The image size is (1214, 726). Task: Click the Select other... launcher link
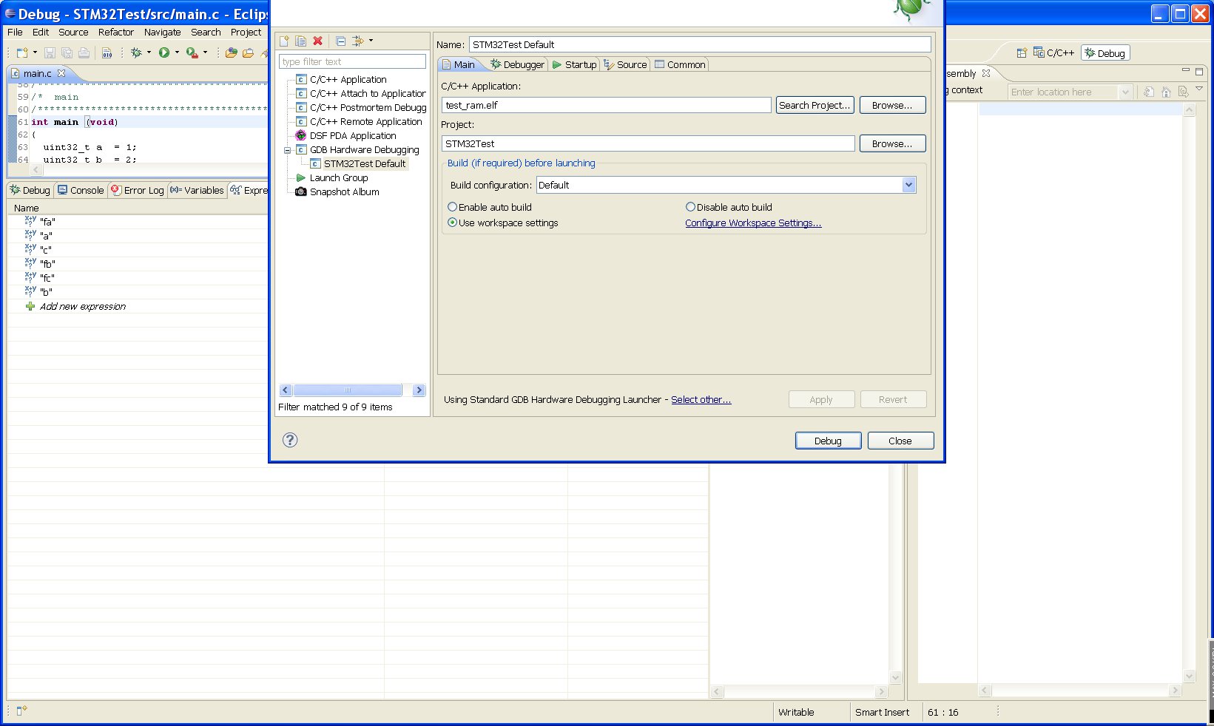pyautogui.click(x=701, y=399)
